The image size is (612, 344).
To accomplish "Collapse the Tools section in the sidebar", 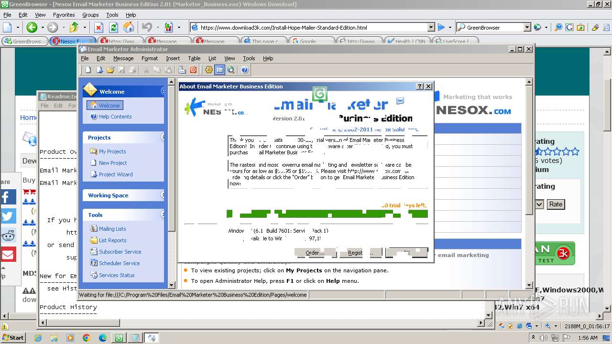I will pos(163,215).
